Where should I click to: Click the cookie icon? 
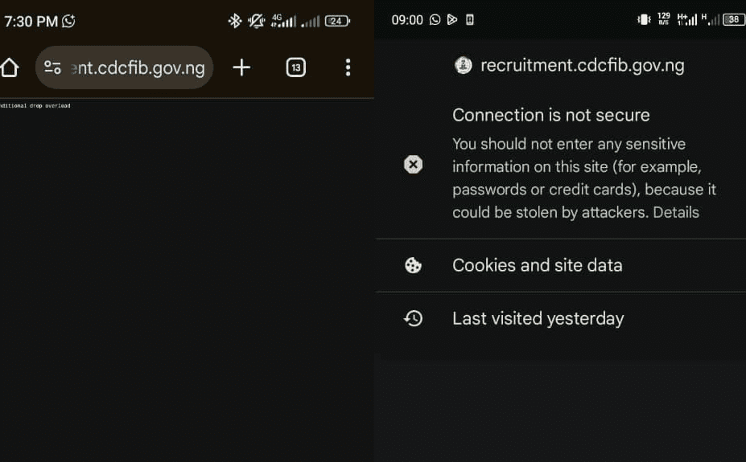[413, 265]
